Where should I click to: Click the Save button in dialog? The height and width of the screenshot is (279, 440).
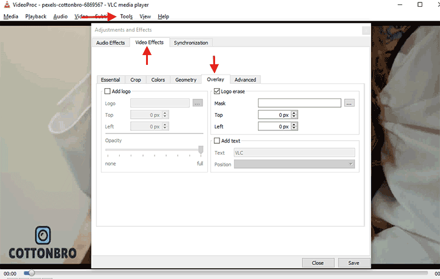354,262
